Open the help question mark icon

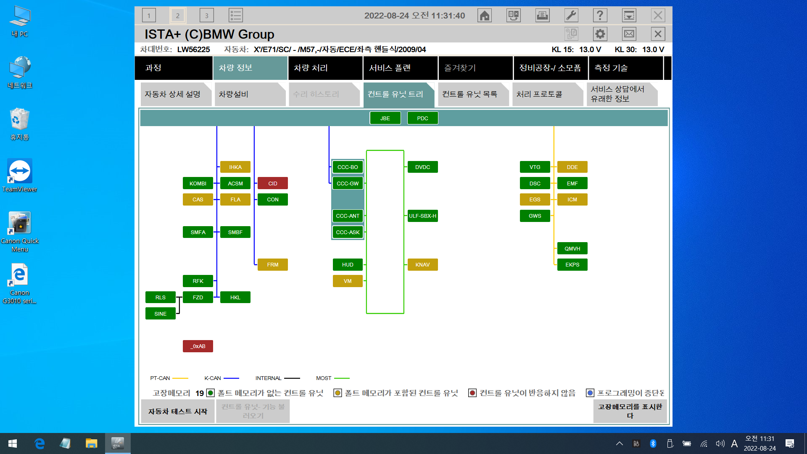coord(600,16)
